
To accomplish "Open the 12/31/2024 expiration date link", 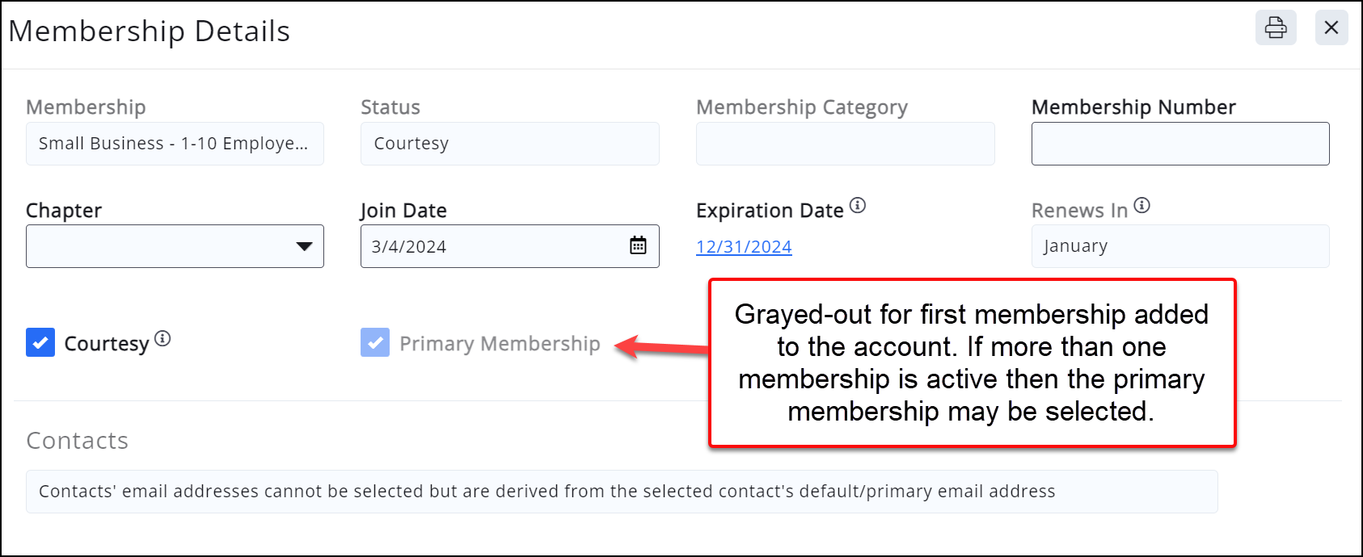I will pos(744,247).
